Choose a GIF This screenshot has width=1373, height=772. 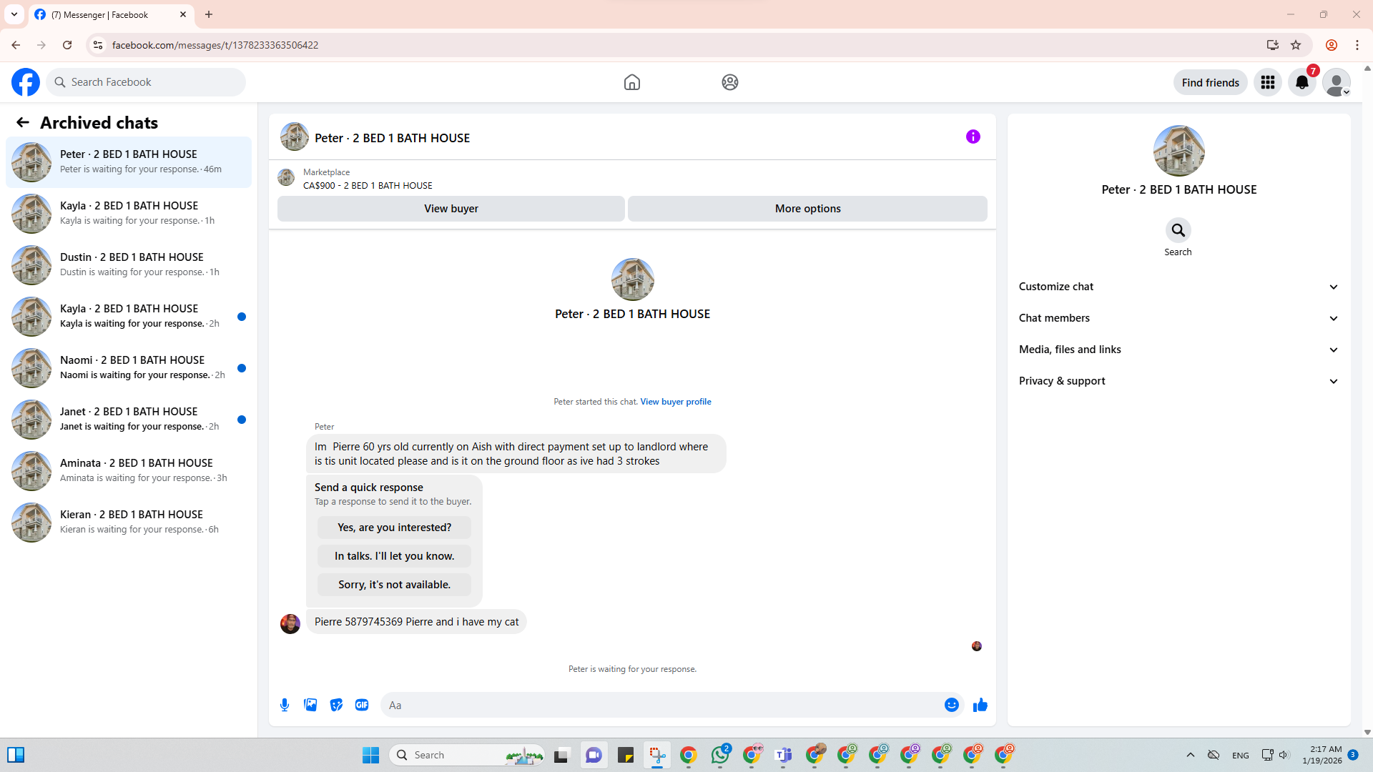pyautogui.click(x=362, y=706)
